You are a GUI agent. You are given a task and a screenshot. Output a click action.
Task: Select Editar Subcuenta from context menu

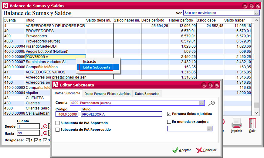coord(96,67)
